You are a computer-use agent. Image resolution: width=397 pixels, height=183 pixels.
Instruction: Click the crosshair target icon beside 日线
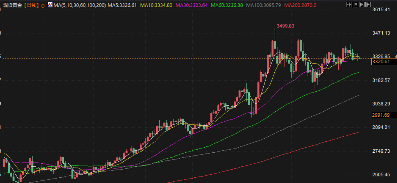43,5
